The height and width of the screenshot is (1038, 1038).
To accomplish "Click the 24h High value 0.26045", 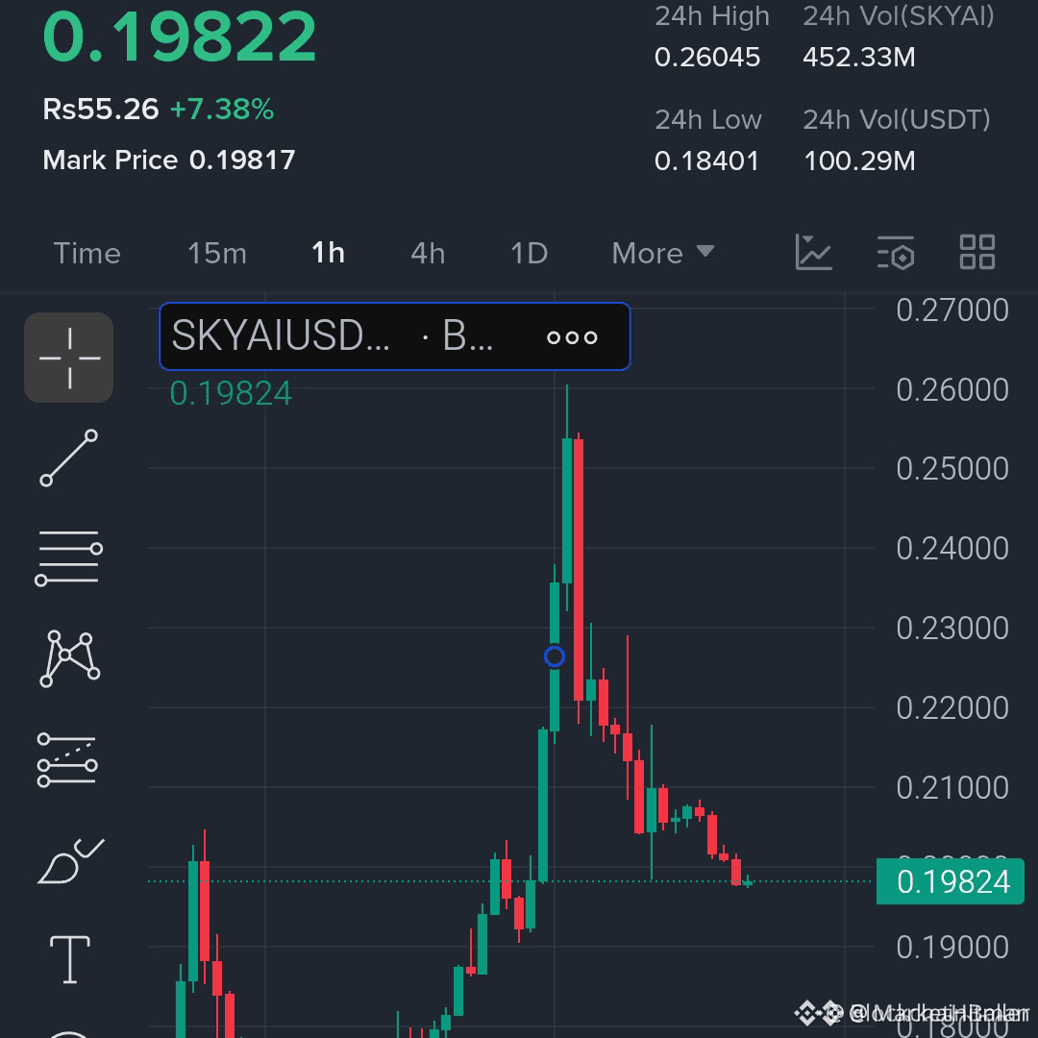I will pos(707,58).
